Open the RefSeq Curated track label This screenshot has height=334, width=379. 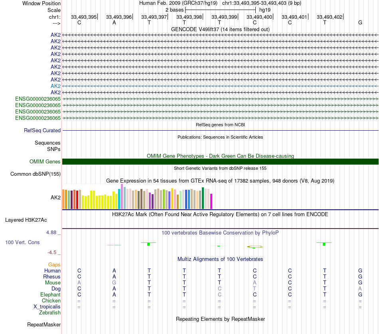pyautogui.click(x=42, y=131)
